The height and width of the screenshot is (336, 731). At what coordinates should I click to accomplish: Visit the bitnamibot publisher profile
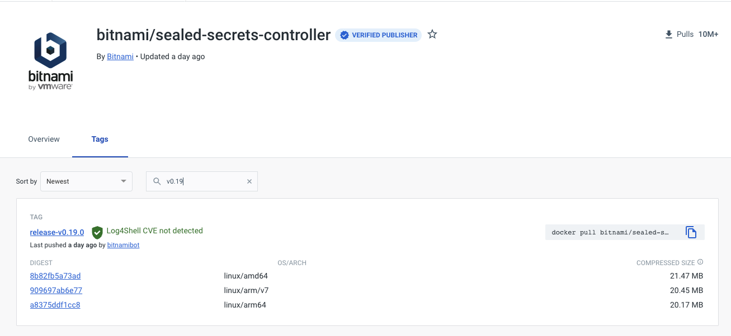[123, 244]
